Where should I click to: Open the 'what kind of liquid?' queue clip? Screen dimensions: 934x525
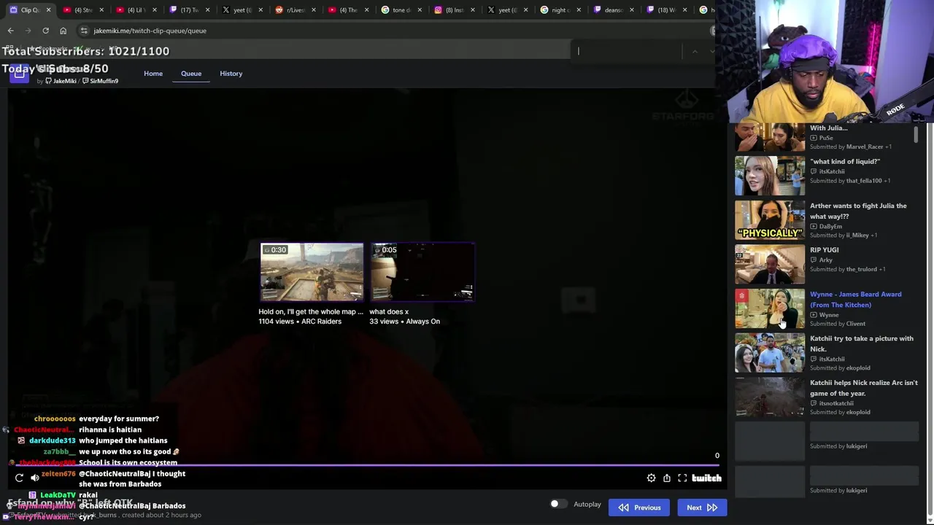[x=845, y=162]
